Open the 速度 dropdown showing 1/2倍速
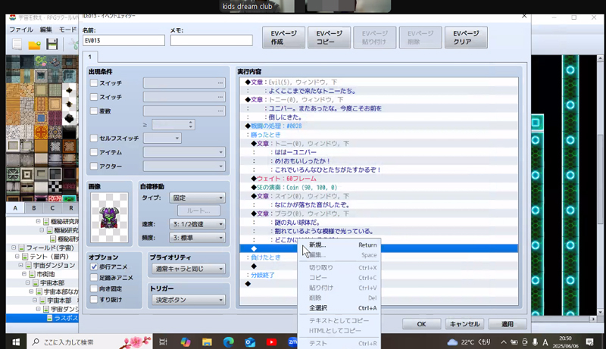 point(197,224)
